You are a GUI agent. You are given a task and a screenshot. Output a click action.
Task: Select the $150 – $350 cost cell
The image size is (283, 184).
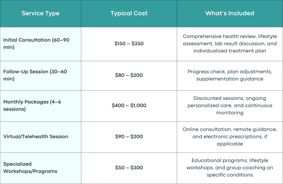point(129,44)
